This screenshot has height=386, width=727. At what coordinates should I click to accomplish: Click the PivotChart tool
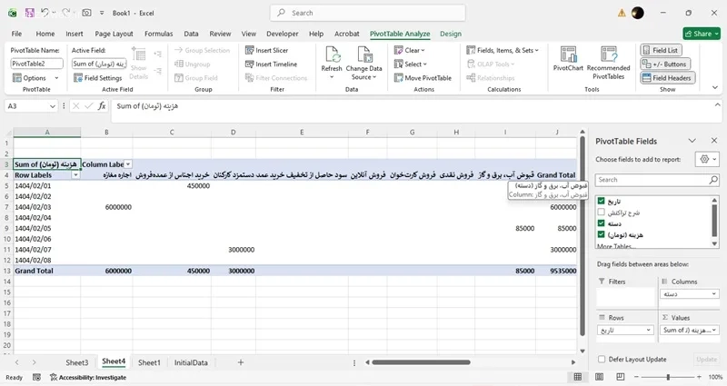[568, 59]
